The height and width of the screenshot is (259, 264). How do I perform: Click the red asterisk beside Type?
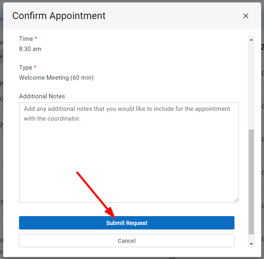tap(35, 68)
